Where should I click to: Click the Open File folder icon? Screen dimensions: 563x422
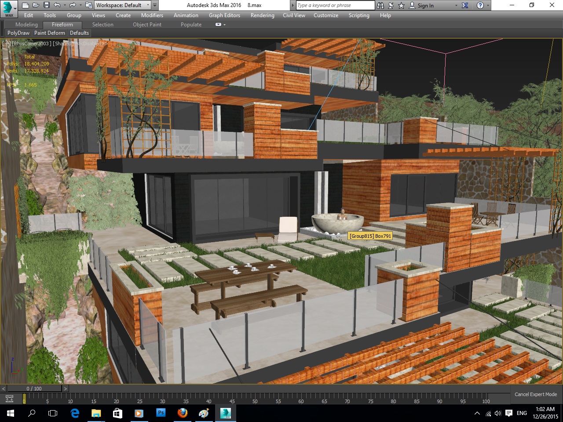click(x=36, y=5)
